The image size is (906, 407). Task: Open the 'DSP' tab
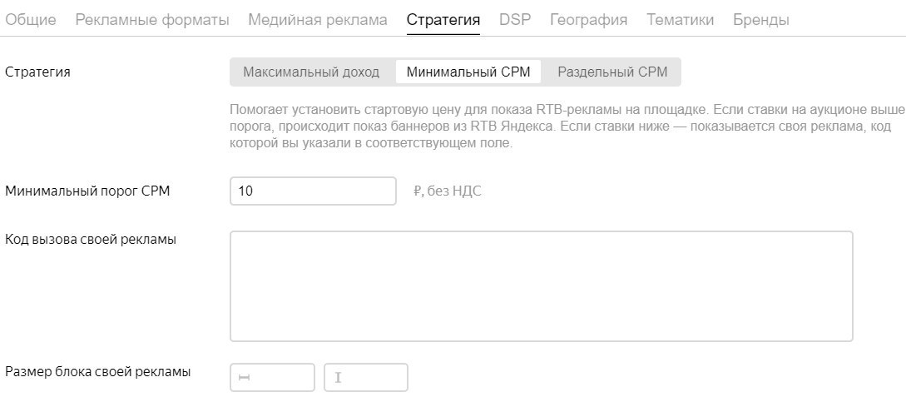(515, 20)
